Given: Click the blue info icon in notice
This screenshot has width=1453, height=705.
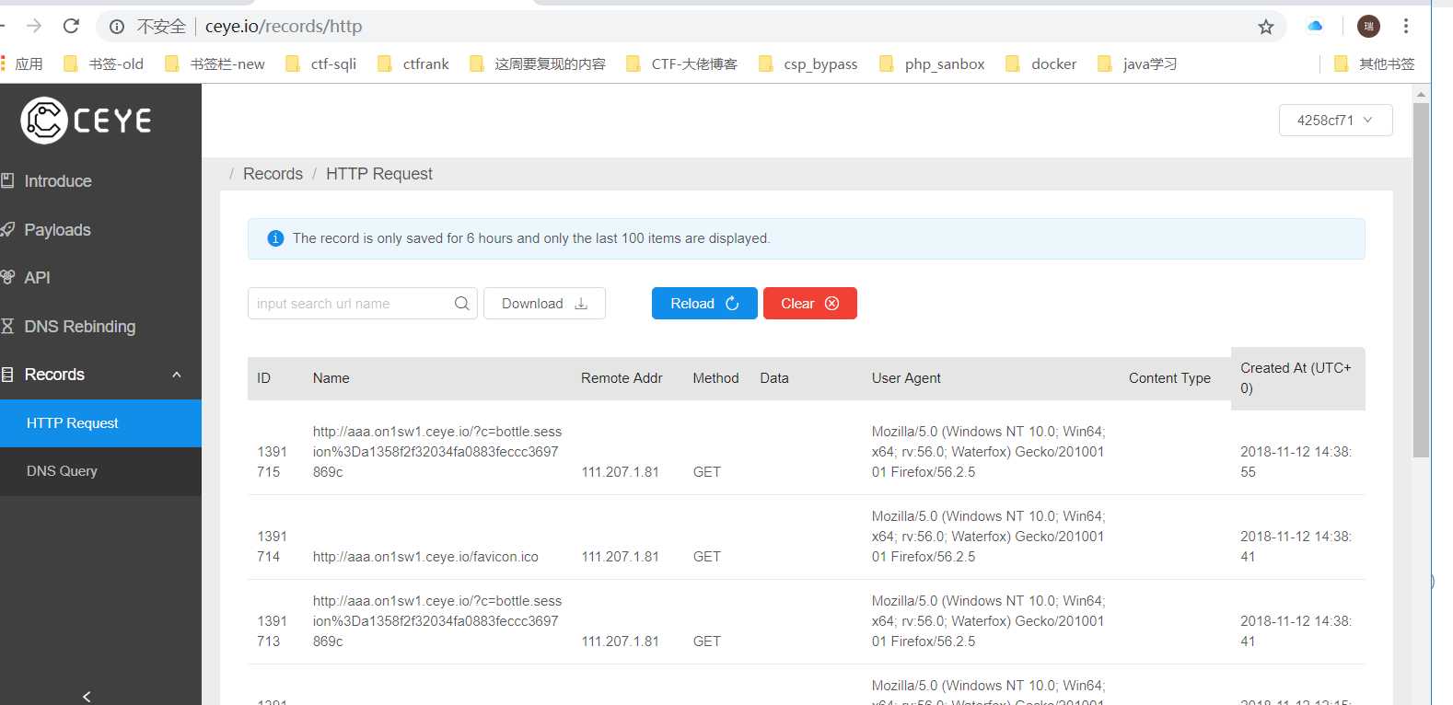Looking at the screenshot, I should coord(275,238).
